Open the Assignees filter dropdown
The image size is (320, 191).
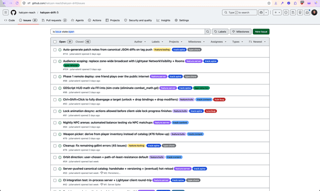click(x=218, y=42)
